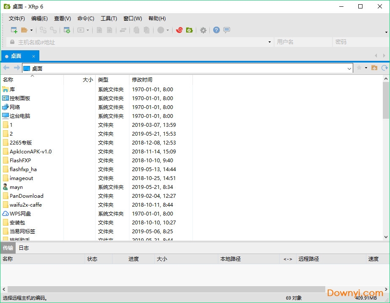Viewport: 390px width, 303px height.
Task: Expand the favorites dropdown next to the star
Action: pos(366,68)
